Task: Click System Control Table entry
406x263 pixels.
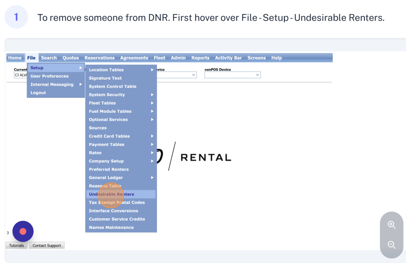Action: point(113,86)
